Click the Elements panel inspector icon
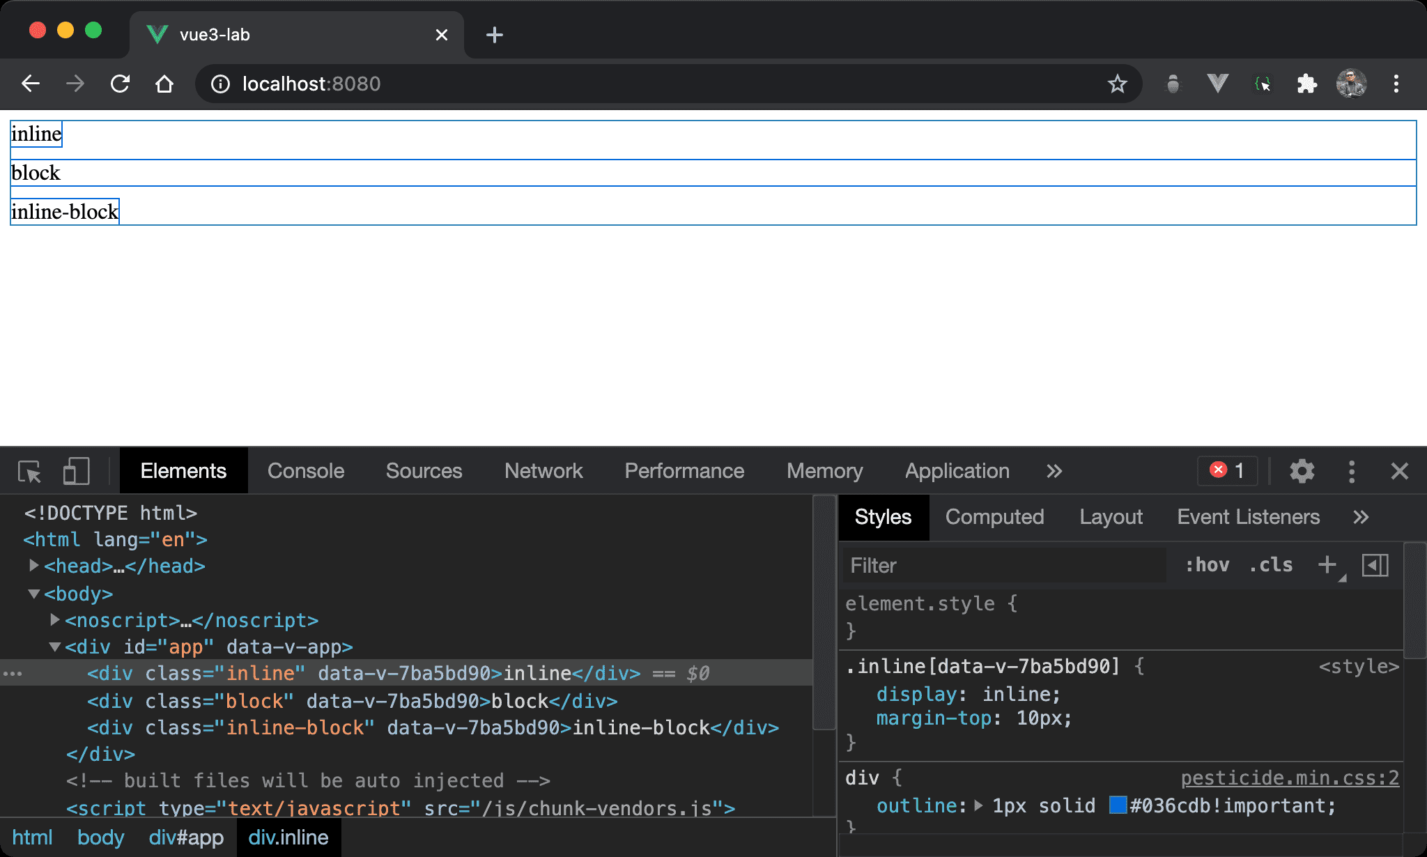This screenshot has width=1427, height=857. click(31, 471)
